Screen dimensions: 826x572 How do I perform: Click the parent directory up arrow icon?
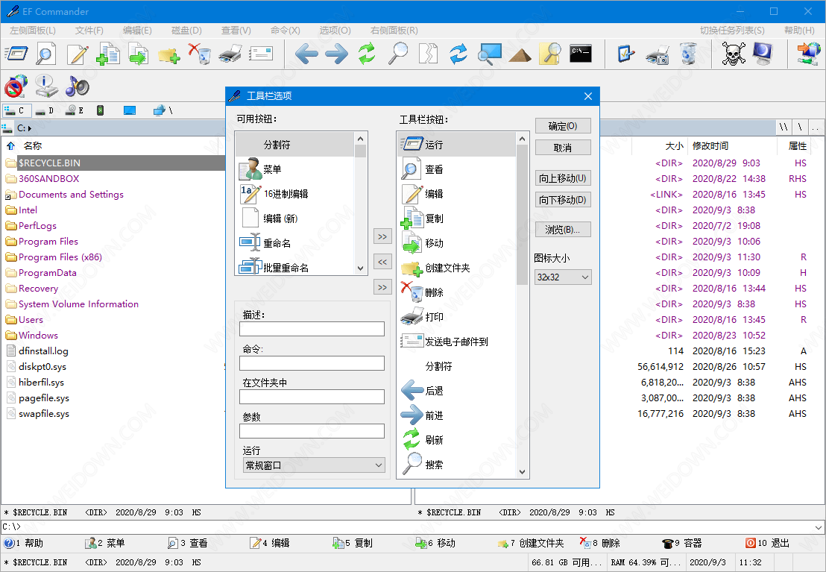click(10, 146)
